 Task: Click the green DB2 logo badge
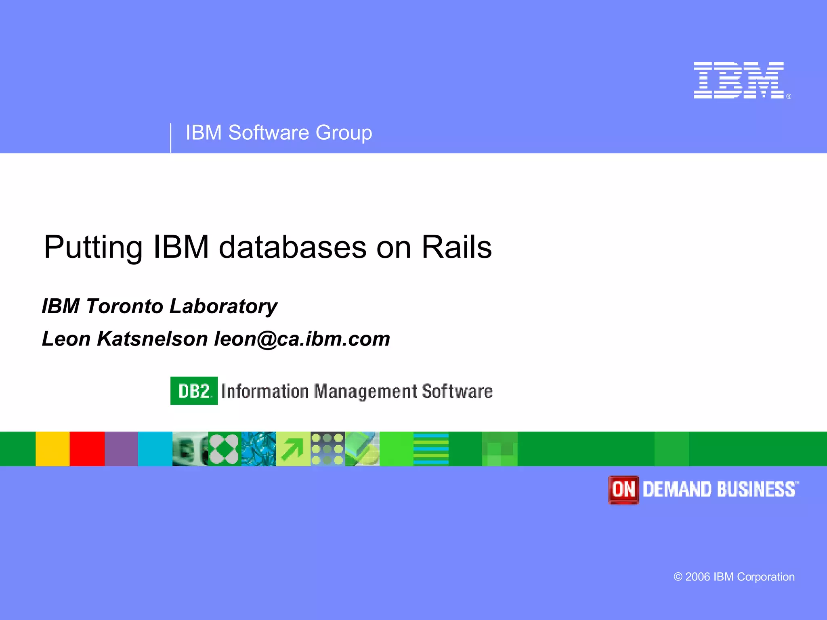[194, 391]
